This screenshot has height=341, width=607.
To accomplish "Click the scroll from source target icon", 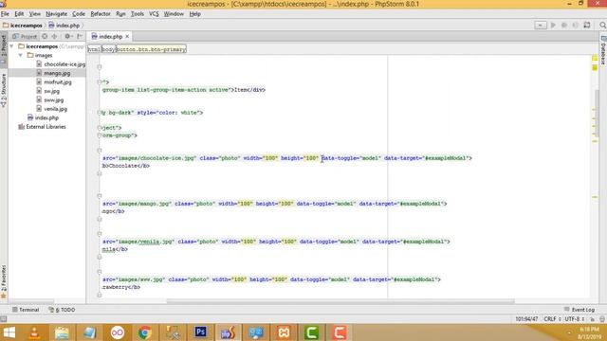I will [45, 36].
